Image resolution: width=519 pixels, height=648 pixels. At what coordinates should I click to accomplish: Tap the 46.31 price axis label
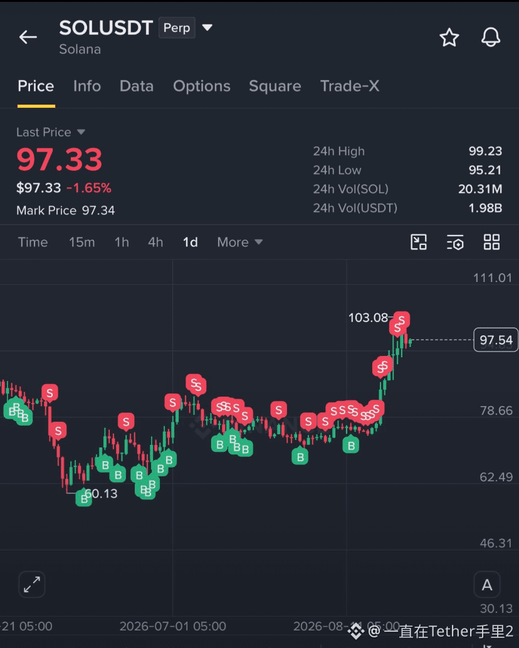[496, 543]
